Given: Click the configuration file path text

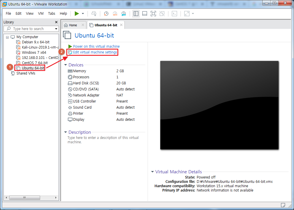Looking at the screenshot, I should (x=235, y=181).
